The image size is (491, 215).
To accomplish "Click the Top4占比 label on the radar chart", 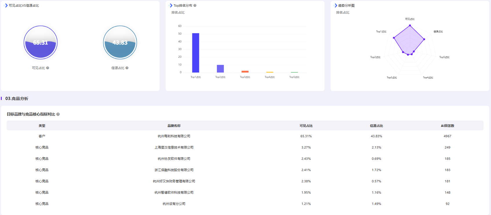I will [x=428, y=77].
